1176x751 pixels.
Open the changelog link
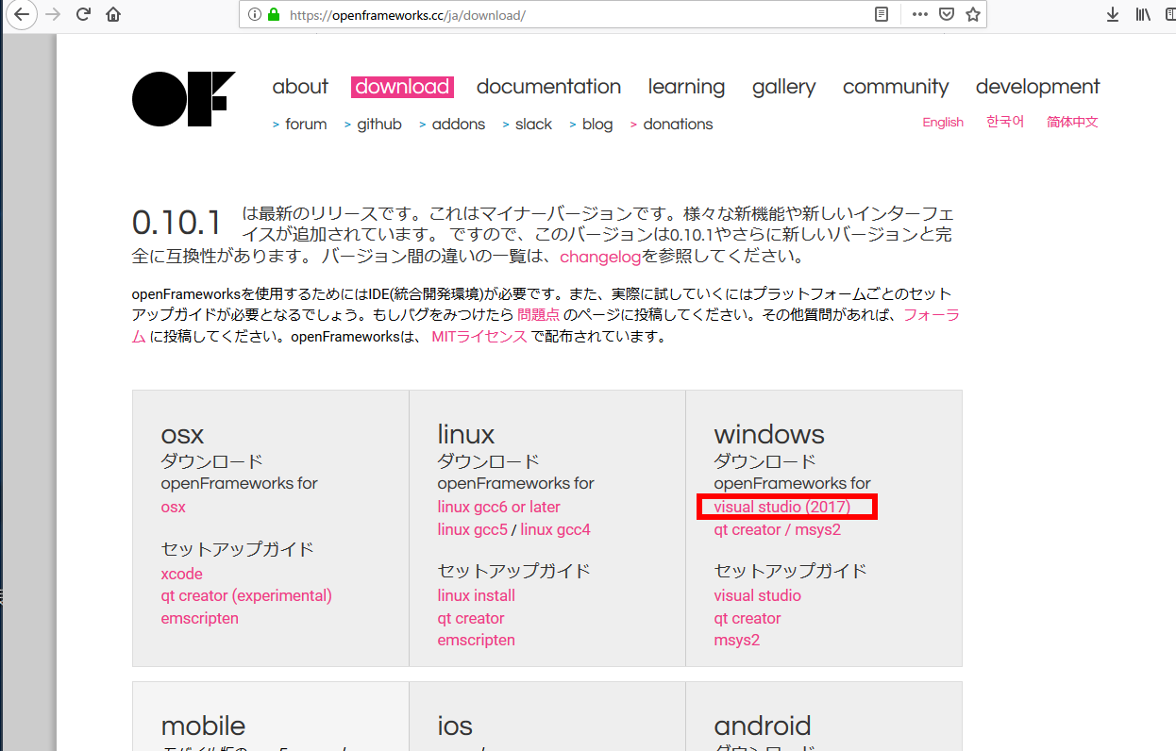click(x=601, y=257)
